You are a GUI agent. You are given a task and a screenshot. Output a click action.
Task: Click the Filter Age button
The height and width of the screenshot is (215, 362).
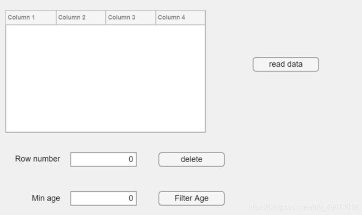click(x=192, y=198)
